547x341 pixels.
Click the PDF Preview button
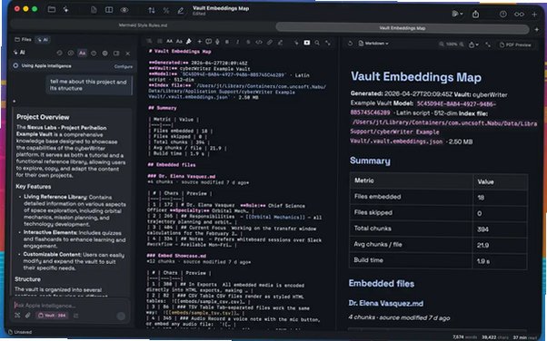pos(515,45)
